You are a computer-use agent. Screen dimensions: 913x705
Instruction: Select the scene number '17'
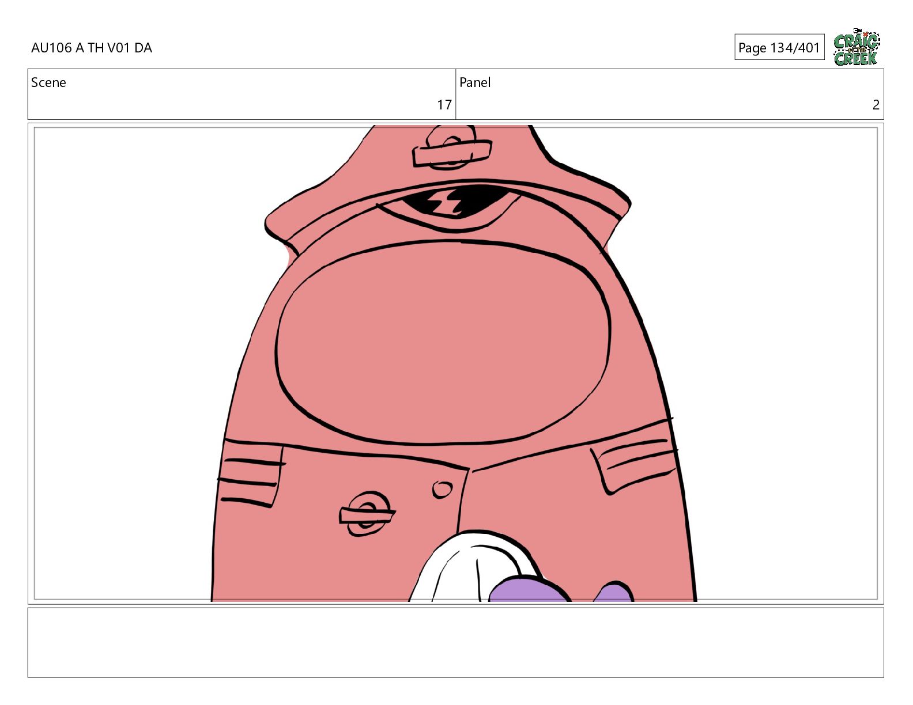point(444,105)
